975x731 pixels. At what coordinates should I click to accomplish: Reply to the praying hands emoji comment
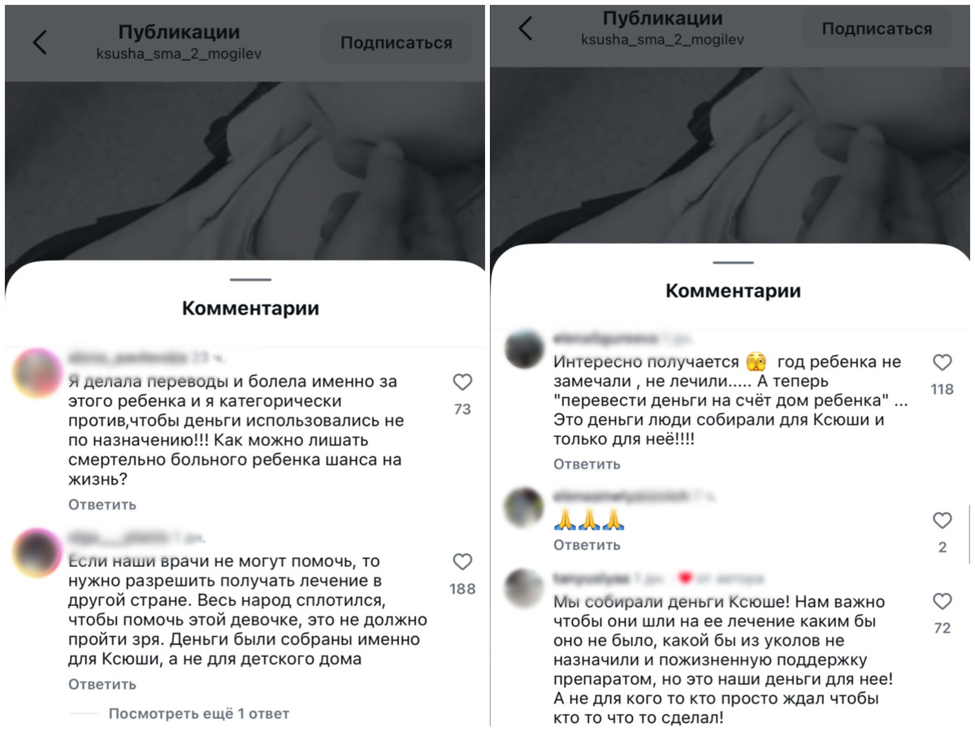[587, 544]
